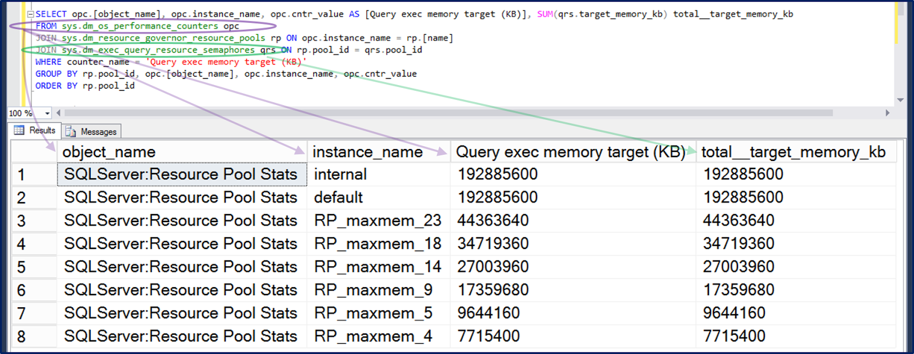The height and width of the screenshot is (354, 914).
Task: Click the horizontal scrollbar right arrow
Action: click(x=887, y=113)
